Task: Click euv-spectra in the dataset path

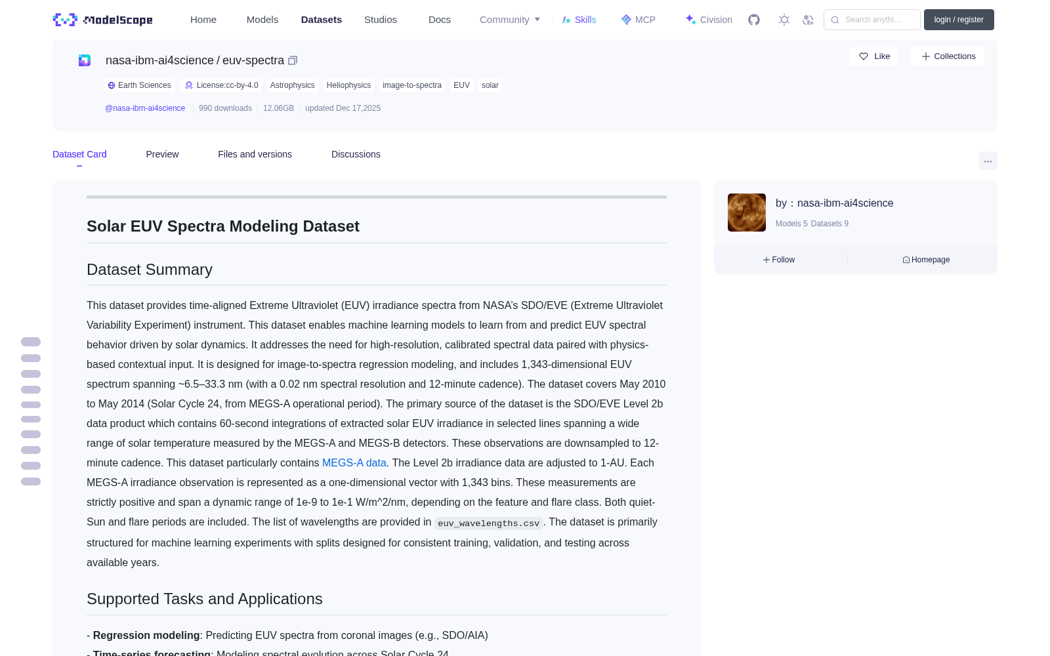Action: pyautogui.click(x=253, y=60)
